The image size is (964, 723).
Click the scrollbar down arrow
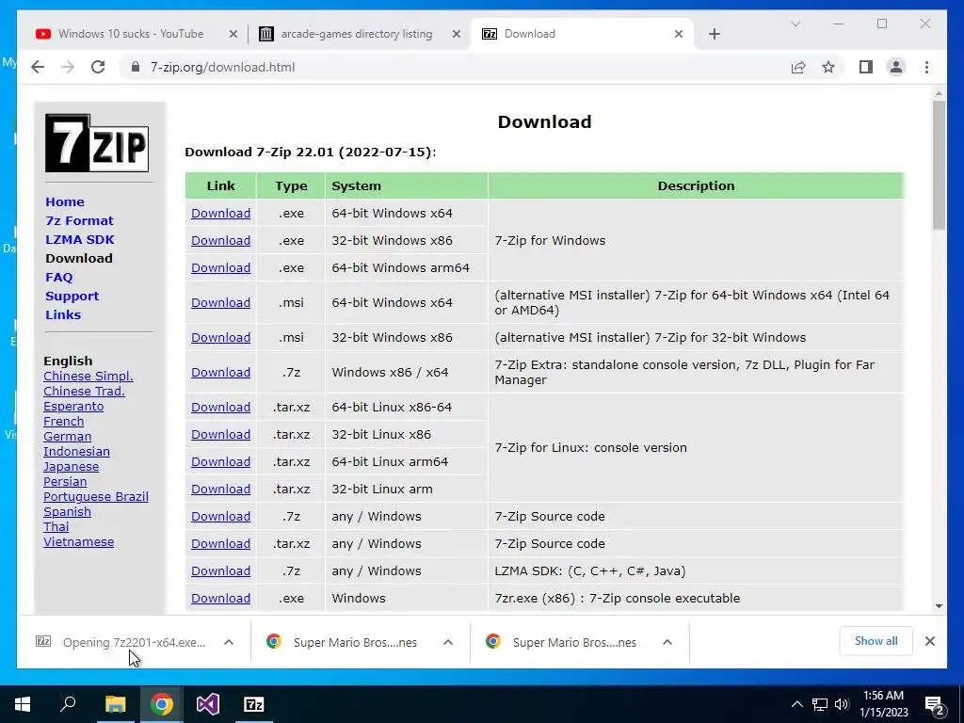pyautogui.click(x=939, y=605)
